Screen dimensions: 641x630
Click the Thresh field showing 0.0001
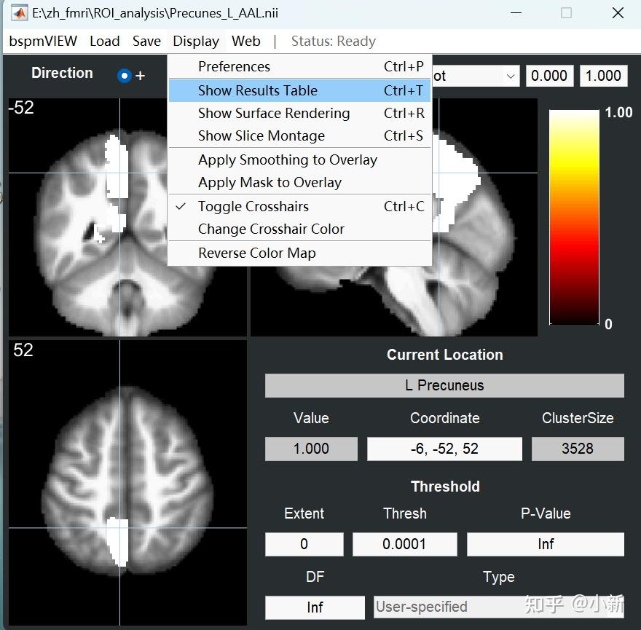[404, 544]
